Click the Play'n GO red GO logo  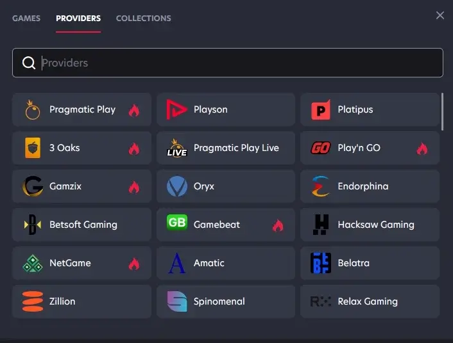click(321, 148)
